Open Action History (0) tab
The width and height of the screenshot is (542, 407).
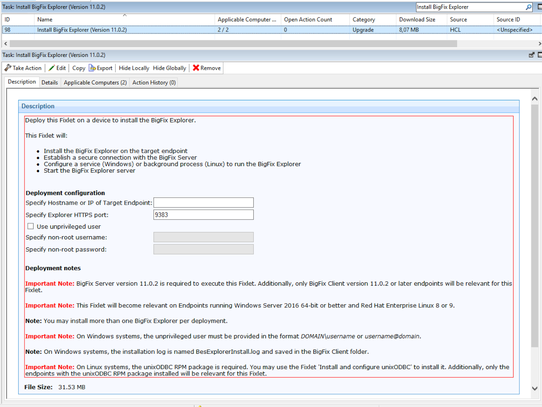(x=154, y=83)
